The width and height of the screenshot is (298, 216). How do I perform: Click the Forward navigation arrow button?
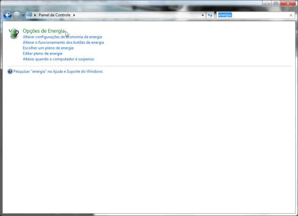(x=17, y=15)
